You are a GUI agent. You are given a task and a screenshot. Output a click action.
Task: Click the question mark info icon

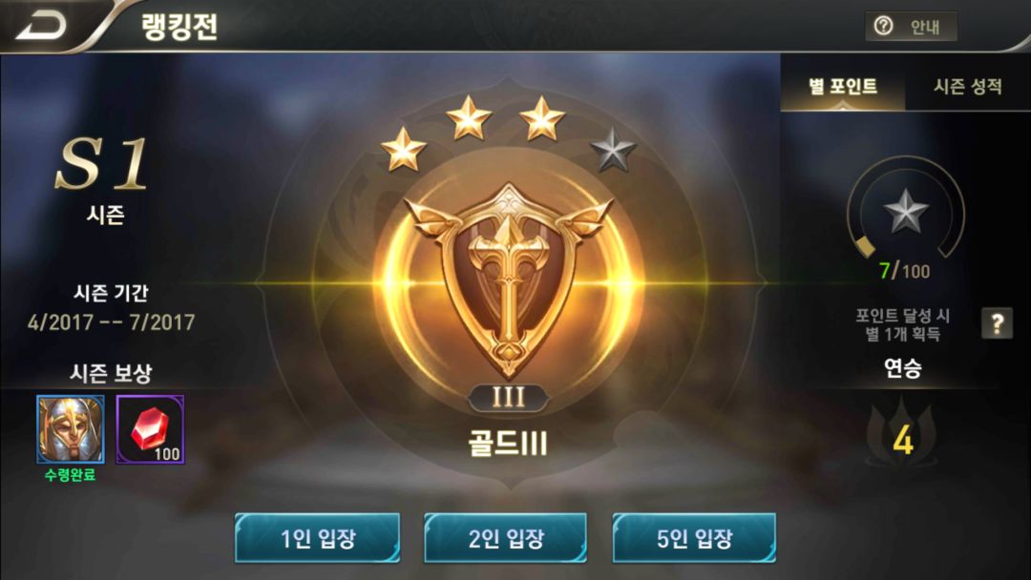(997, 322)
